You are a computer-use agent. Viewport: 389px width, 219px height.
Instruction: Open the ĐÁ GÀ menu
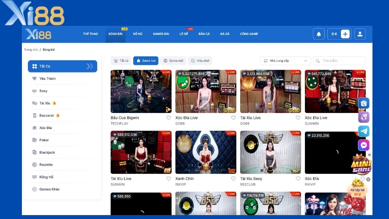225,34
